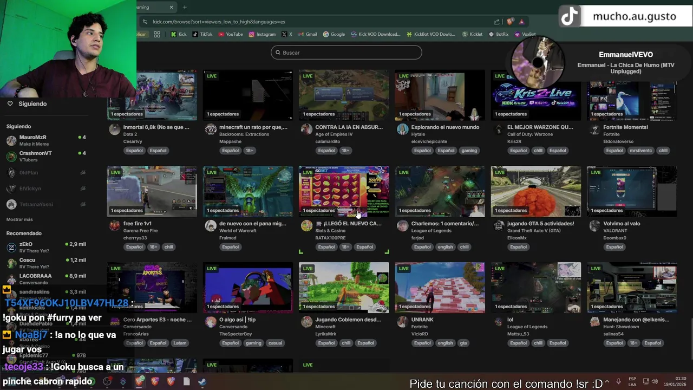
Task: Open the Gmail bookmark
Action: (308, 34)
